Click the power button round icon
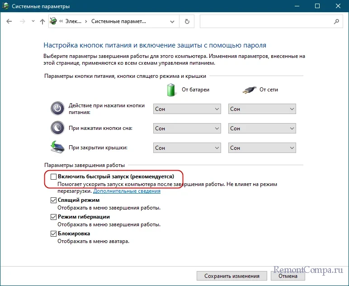 coord(57,109)
